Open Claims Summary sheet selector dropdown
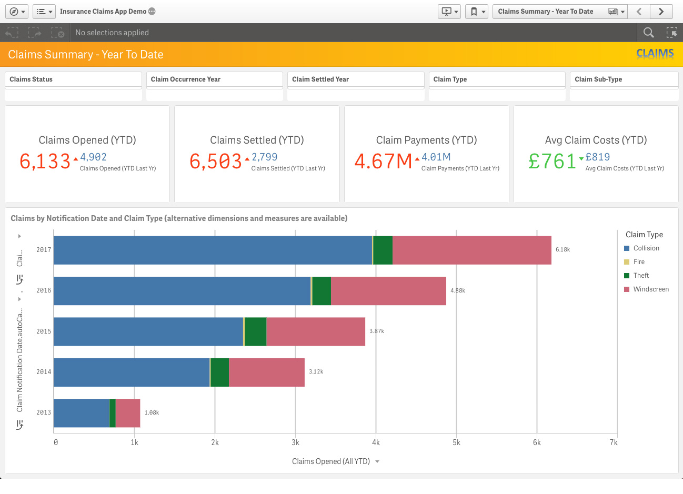683x494 pixels. click(560, 12)
